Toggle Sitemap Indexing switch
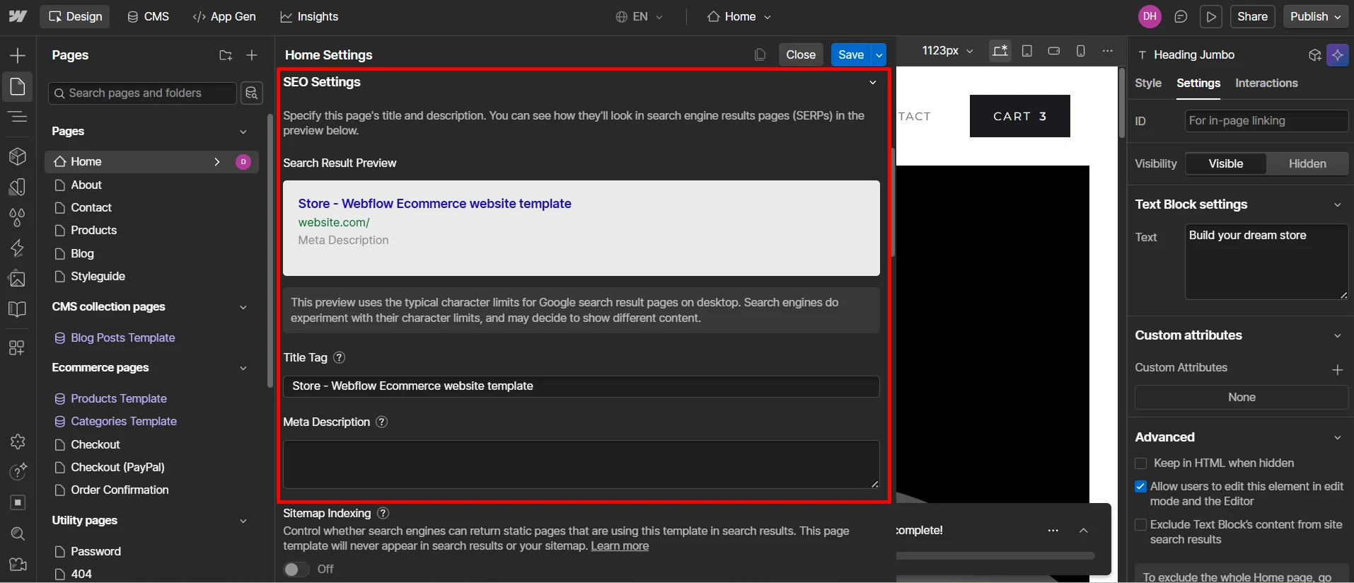 click(296, 569)
